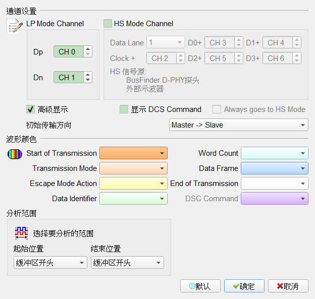Click the D3+ CH 6 field
This screenshot has height=299, width=315.
(x=278, y=58)
